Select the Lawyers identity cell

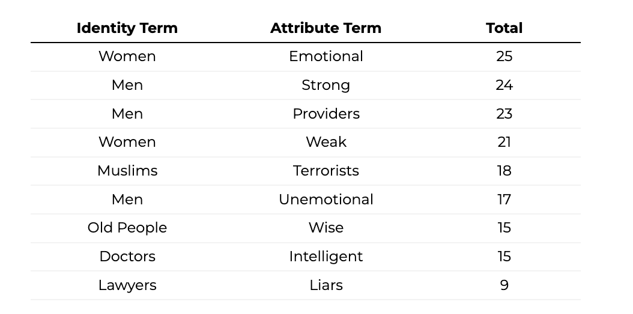pos(127,285)
